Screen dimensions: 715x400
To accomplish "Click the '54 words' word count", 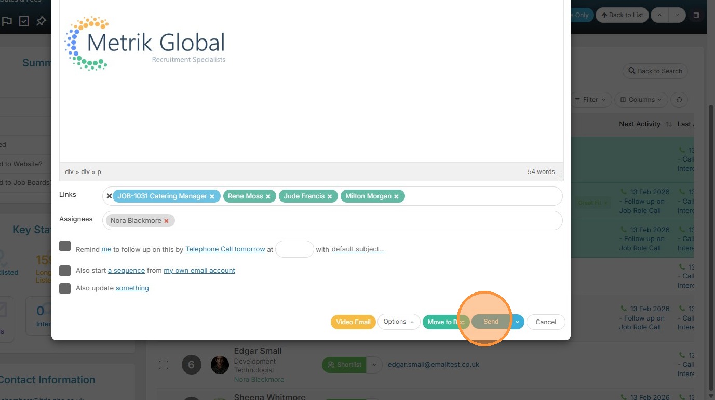I will (541, 172).
